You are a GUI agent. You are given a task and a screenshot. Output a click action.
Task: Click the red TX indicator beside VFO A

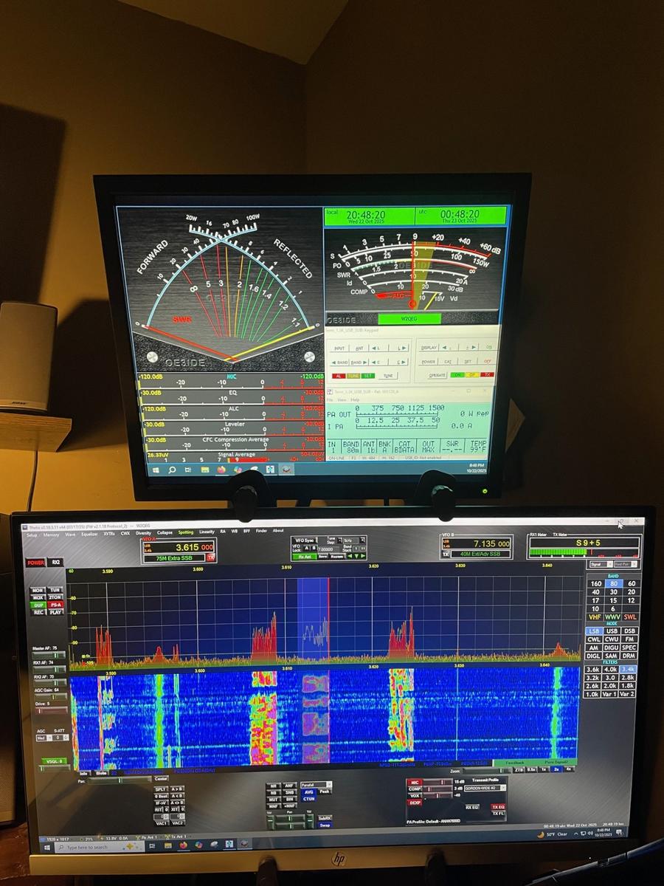coord(210,558)
